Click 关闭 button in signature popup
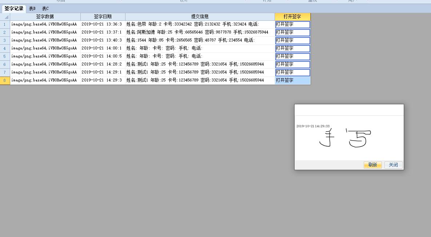Viewport: 431px width, 237px height. (x=393, y=165)
